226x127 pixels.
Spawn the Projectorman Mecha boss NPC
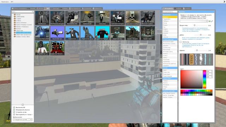tap(102, 33)
